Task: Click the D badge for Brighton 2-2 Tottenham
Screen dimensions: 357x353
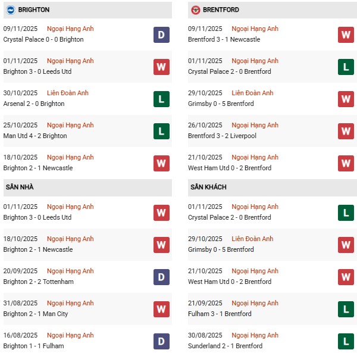Action: click(161, 277)
